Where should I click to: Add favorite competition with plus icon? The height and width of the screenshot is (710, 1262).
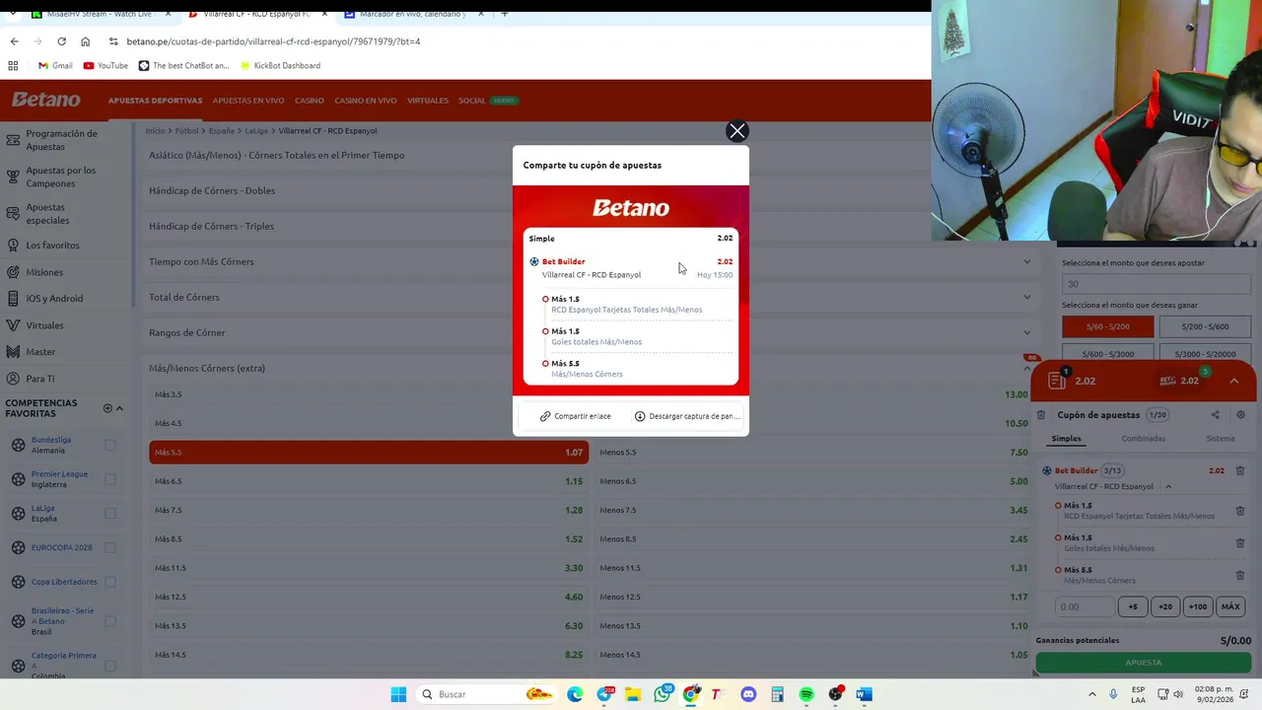pos(107,408)
